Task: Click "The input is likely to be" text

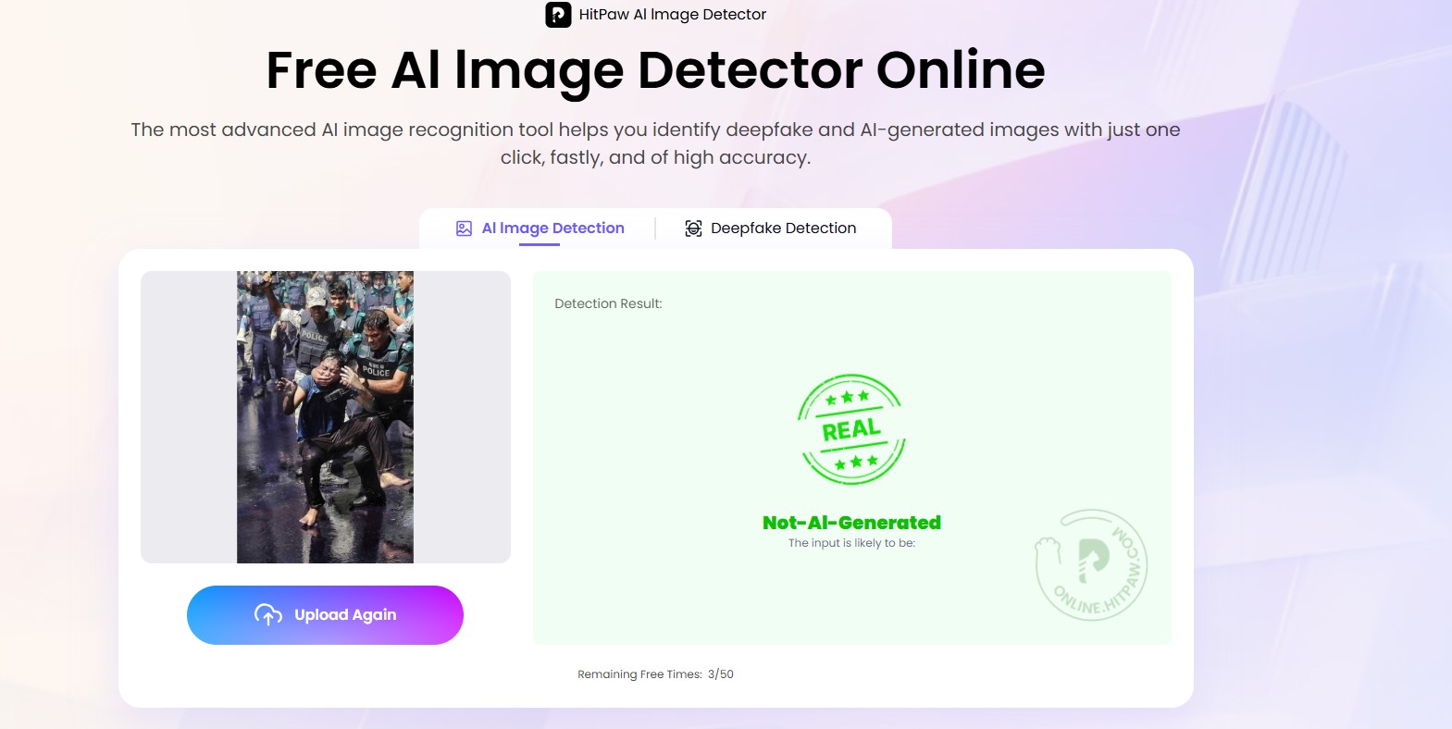Action: 851,543
